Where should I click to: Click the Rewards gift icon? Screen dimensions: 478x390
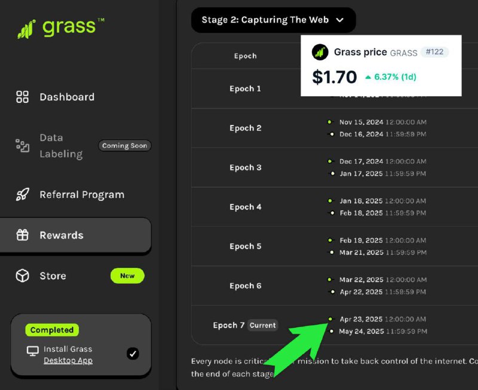[x=22, y=235]
